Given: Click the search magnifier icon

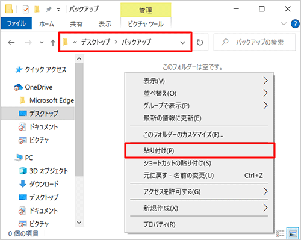Looking at the screenshot, I should 225,42.
